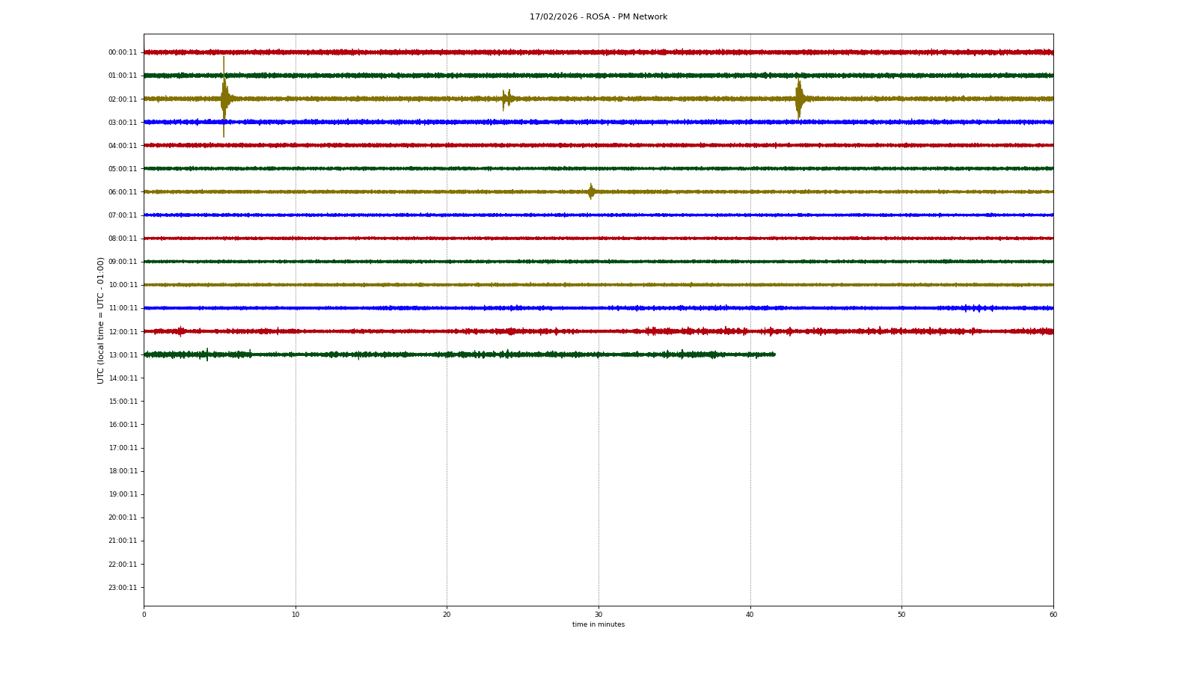Click the seismic event on the 06:00:11 trace
The height and width of the screenshot is (673, 1197).
coord(591,191)
